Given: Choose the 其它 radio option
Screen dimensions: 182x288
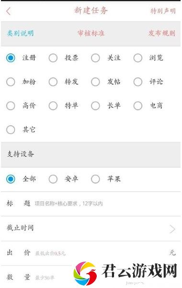Looking at the screenshot, I should [11, 130].
